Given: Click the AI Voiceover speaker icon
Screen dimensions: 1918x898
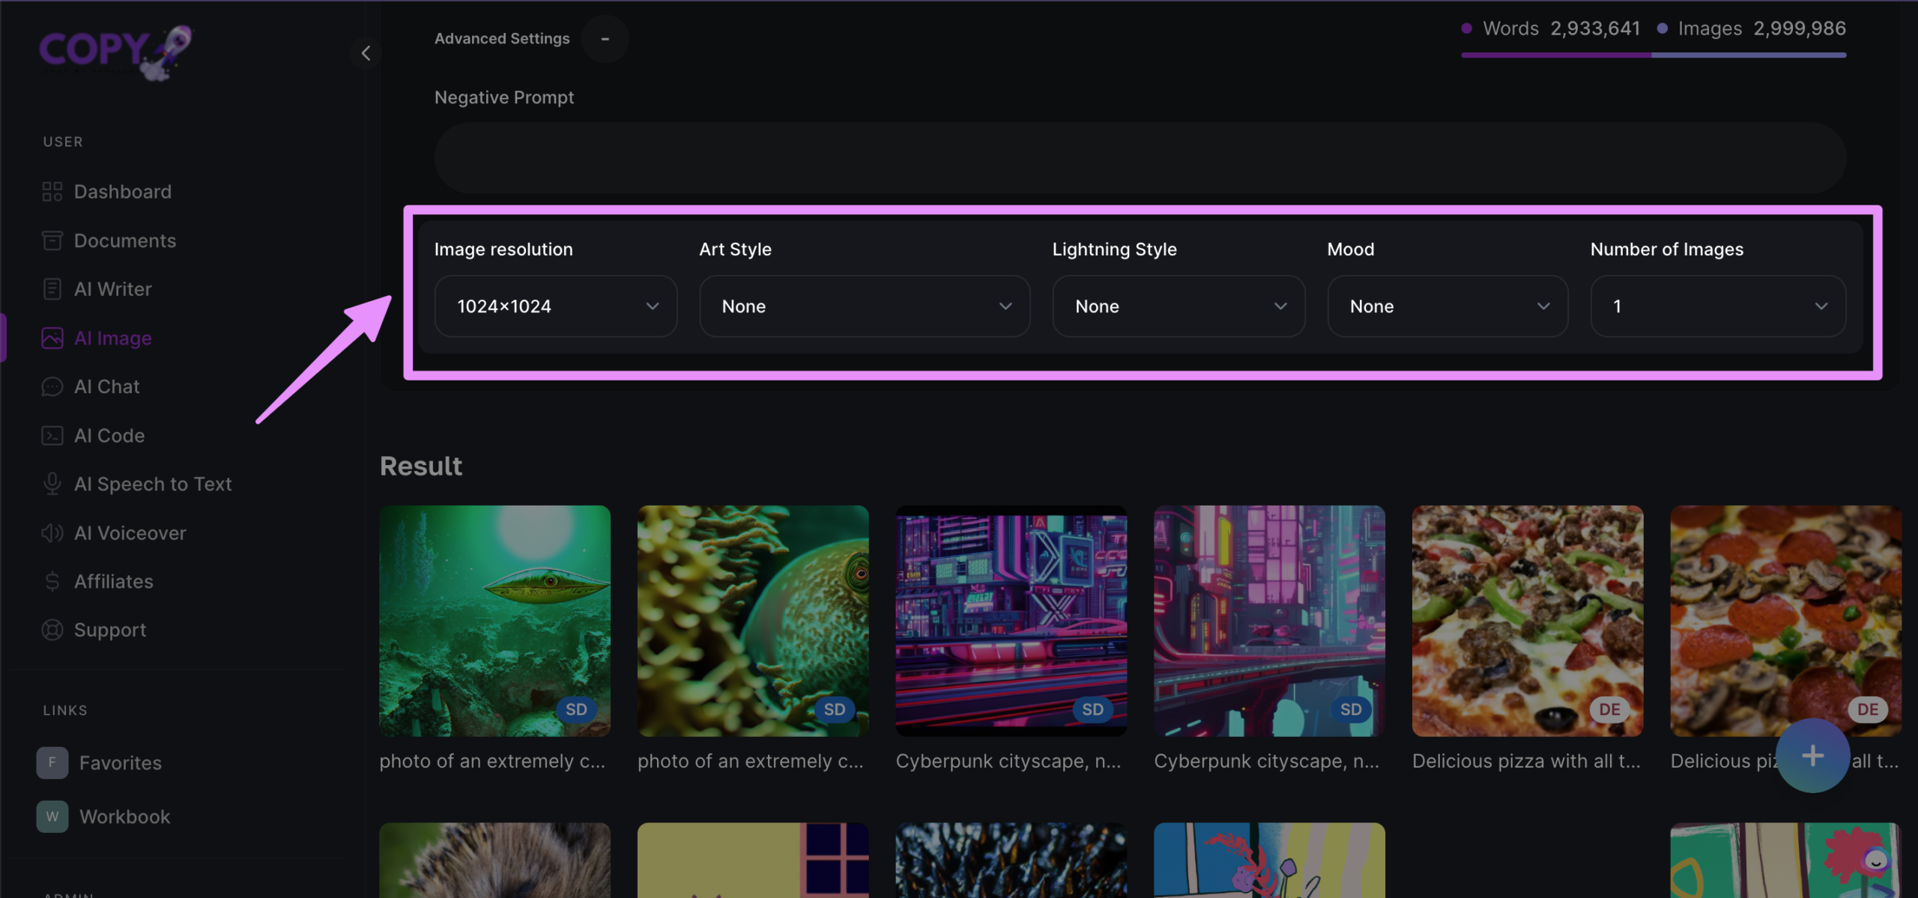Looking at the screenshot, I should (52, 533).
